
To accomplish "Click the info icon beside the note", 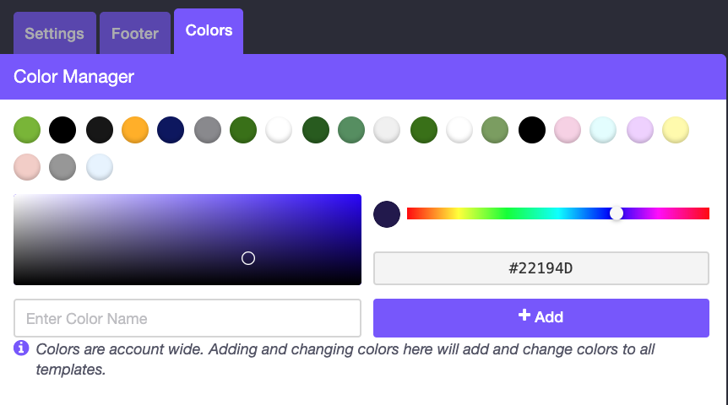I will [21, 348].
